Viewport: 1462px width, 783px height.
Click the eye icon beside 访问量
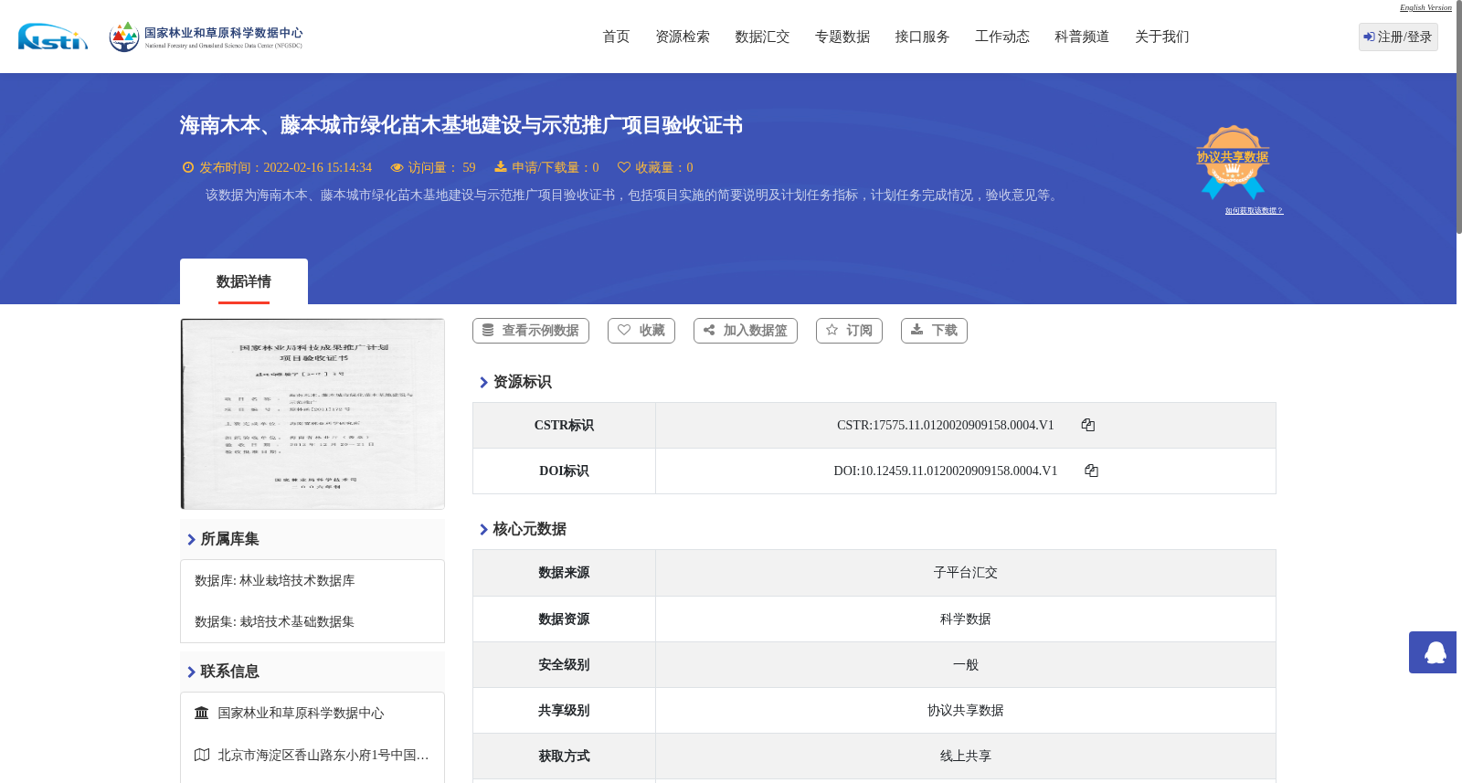point(397,167)
